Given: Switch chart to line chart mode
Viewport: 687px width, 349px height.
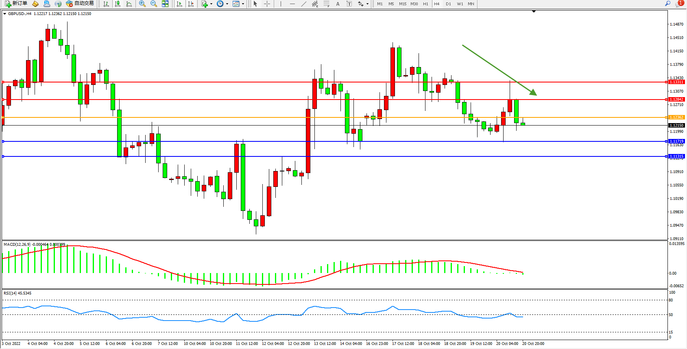Looking at the screenshot, I should [x=129, y=4].
